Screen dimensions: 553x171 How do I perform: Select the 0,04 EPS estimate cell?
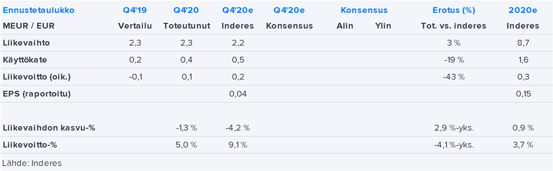tap(238, 94)
